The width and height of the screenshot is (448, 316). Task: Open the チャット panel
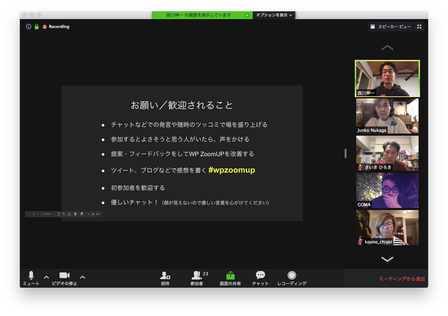260,278
